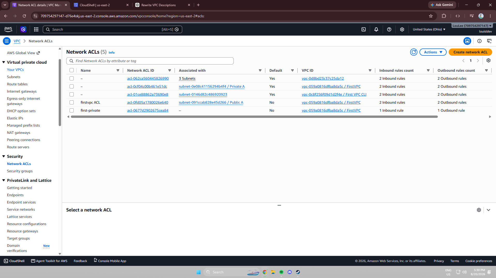Open the LouLee account menu
Image resolution: width=496 pixels, height=278 pixels.
pos(472,26)
